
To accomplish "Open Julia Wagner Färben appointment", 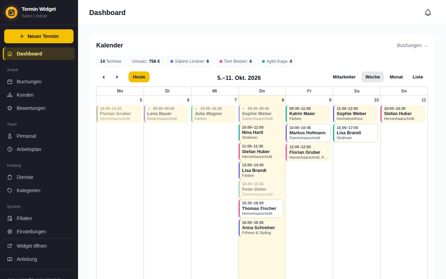I will coord(214,114).
